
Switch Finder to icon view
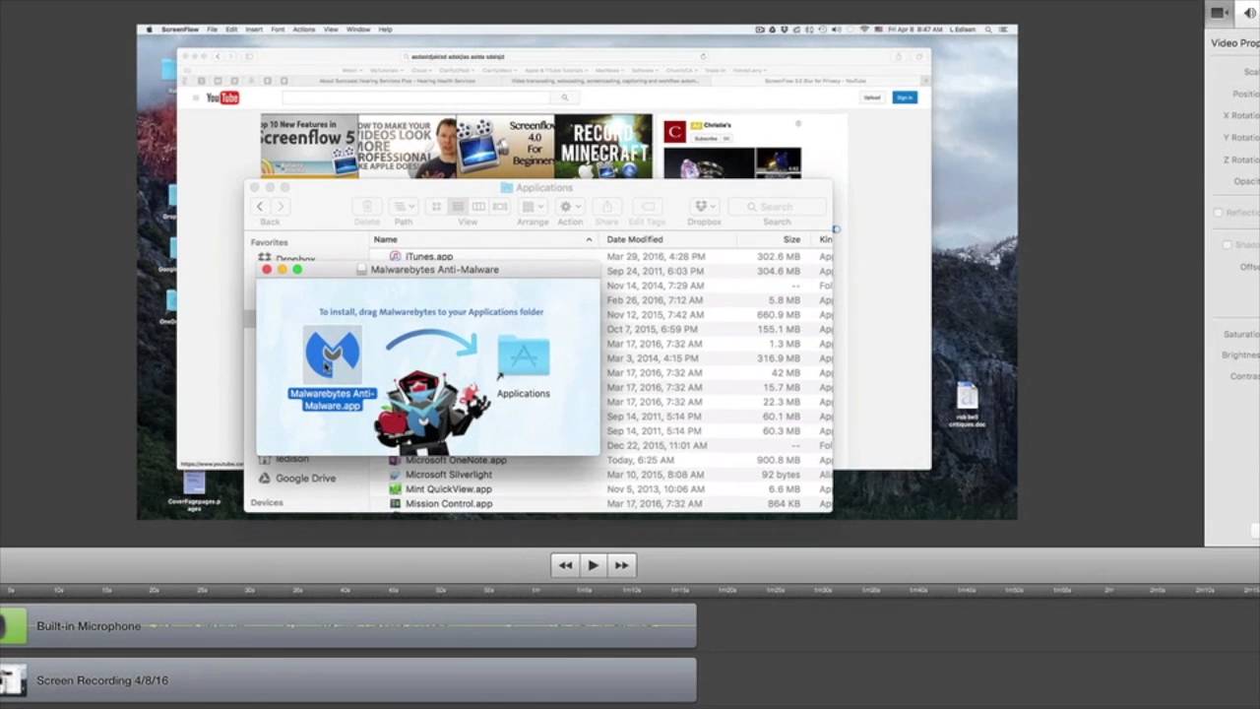pyautogui.click(x=437, y=207)
